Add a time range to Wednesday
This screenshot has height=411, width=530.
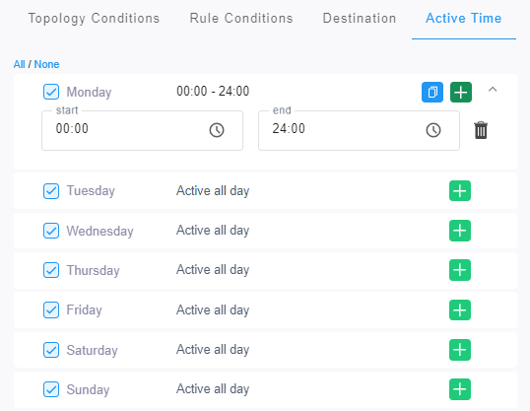(460, 231)
